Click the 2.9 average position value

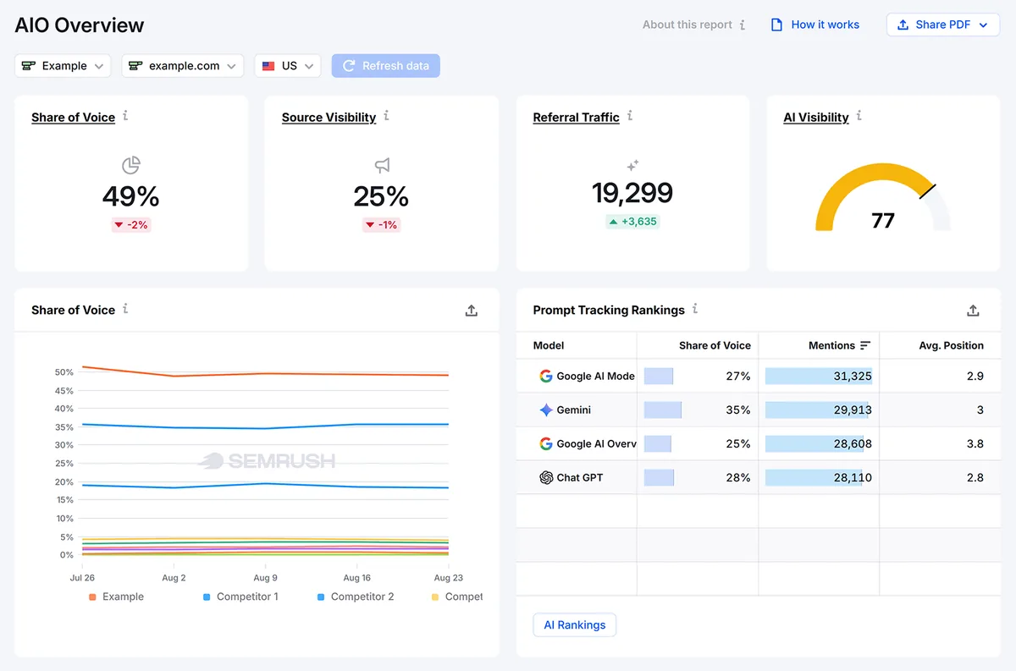[x=975, y=376]
